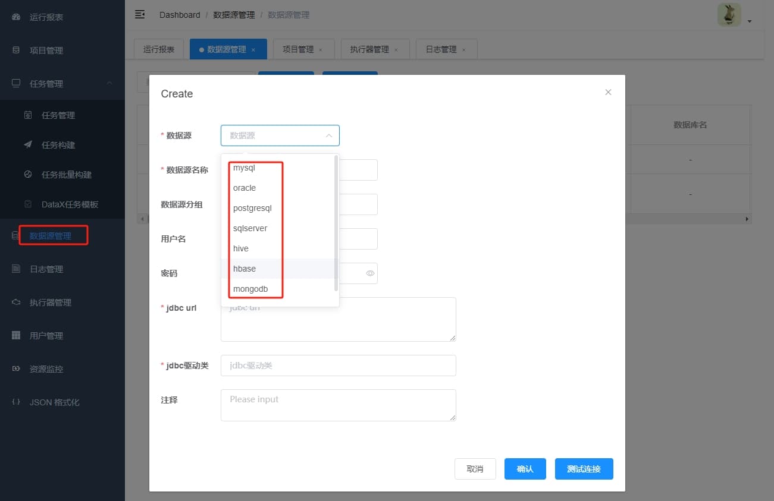The width and height of the screenshot is (774, 501).
Task: Click the 项目管理 icon in sidebar
Action: tap(16, 51)
